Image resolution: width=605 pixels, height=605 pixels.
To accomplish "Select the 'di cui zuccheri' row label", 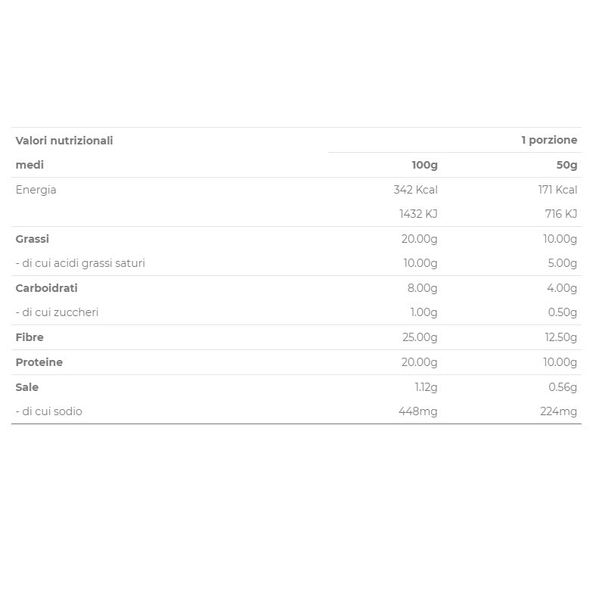I will click(x=57, y=312).
